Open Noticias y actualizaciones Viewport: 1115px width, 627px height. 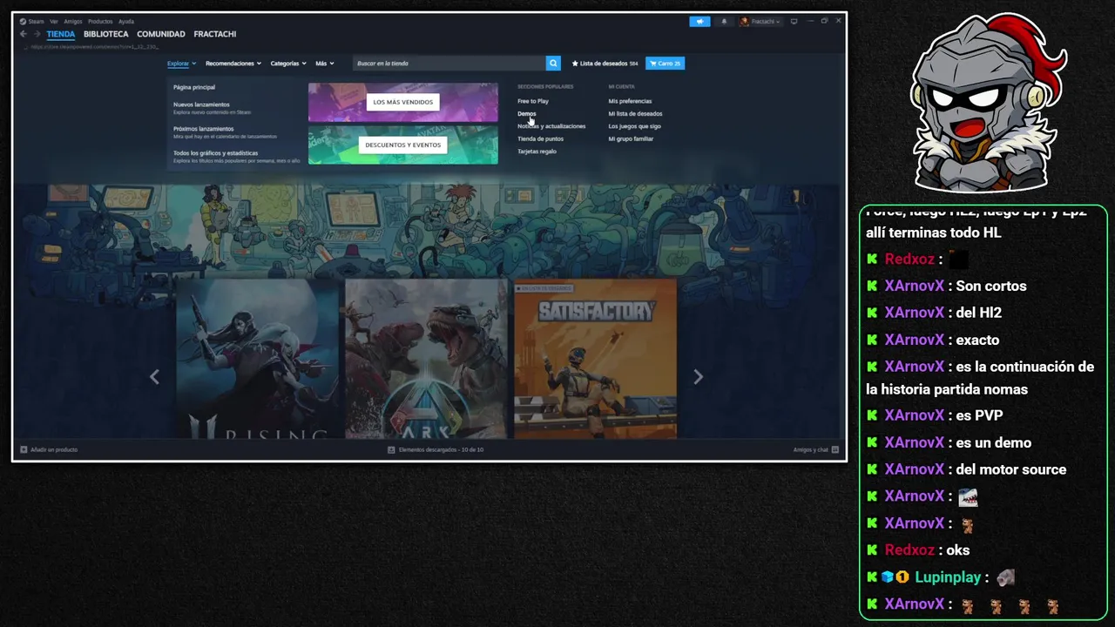(551, 126)
